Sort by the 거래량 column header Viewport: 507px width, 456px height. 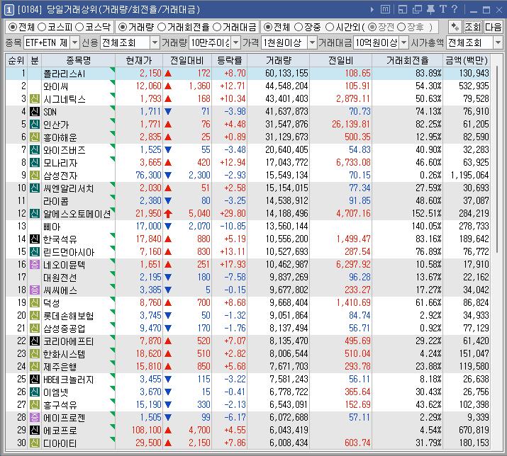click(279, 60)
